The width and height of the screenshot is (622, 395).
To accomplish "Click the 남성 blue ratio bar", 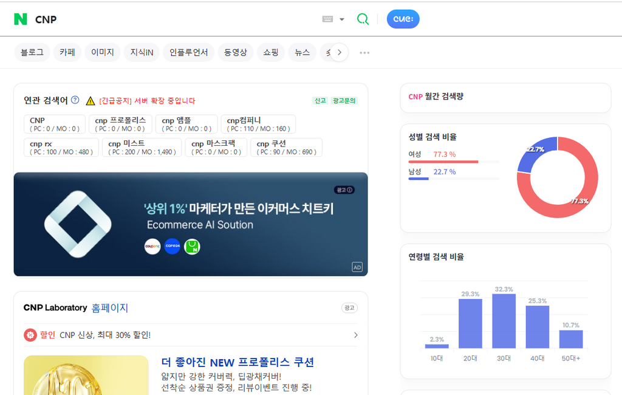I will (x=419, y=179).
